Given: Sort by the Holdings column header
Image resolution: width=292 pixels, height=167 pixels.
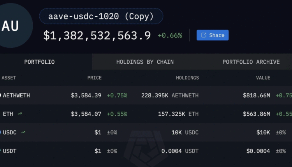Looking at the screenshot, I should (x=187, y=78).
